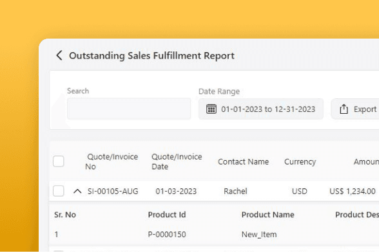Screen dimensions: 379x252
Task: Sort by Quote/Invoice No column header
Action: point(112,161)
